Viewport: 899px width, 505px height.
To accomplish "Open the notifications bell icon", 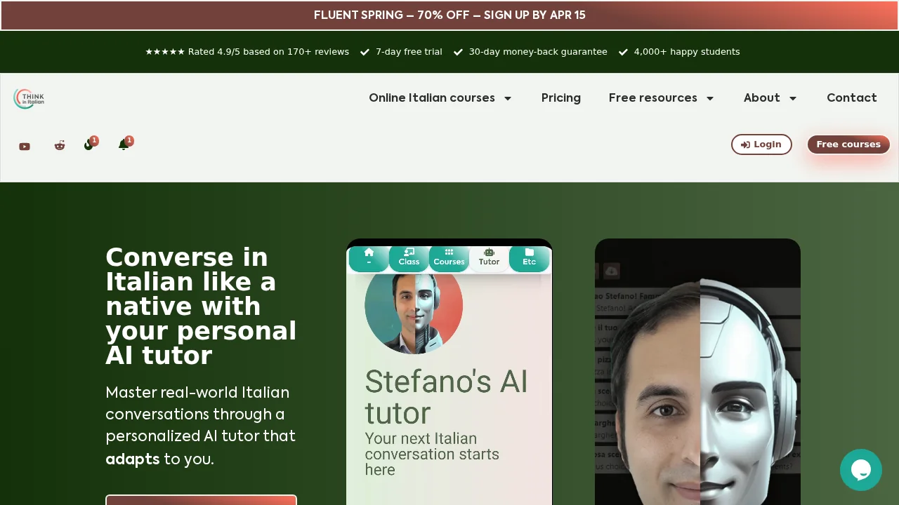I will pyautogui.click(x=124, y=145).
